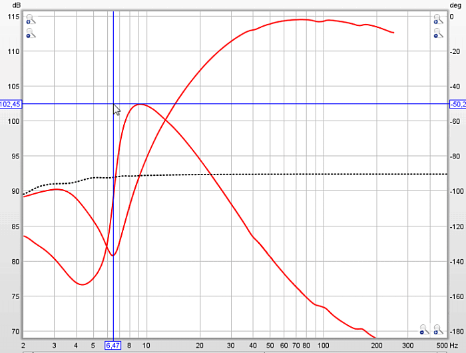466x353 pixels.
Task: Select the 102,45 dB cursor readout
Action: point(11,104)
